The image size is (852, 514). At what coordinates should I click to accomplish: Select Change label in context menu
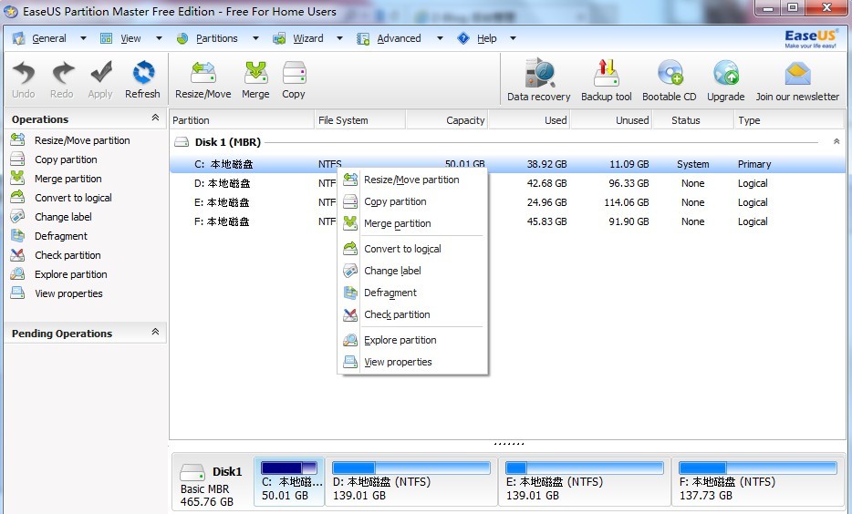pos(412,271)
